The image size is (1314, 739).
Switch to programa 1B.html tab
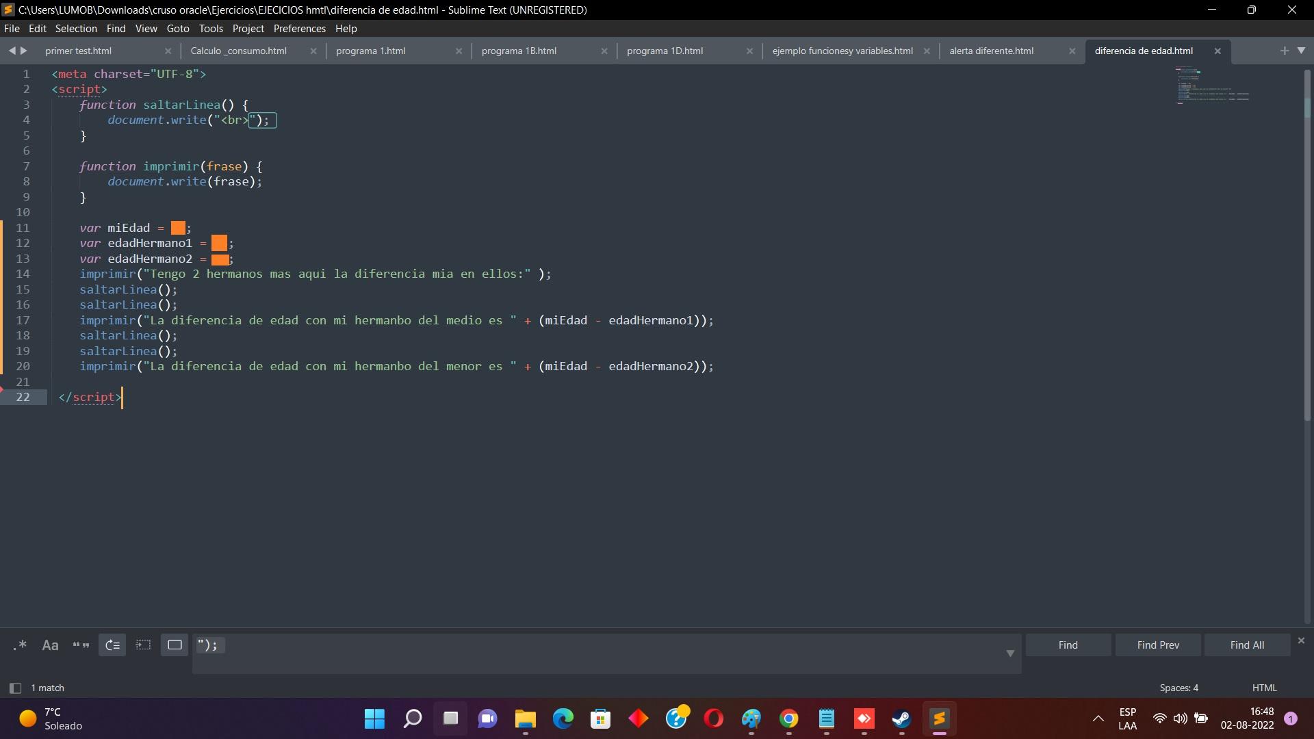(519, 51)
